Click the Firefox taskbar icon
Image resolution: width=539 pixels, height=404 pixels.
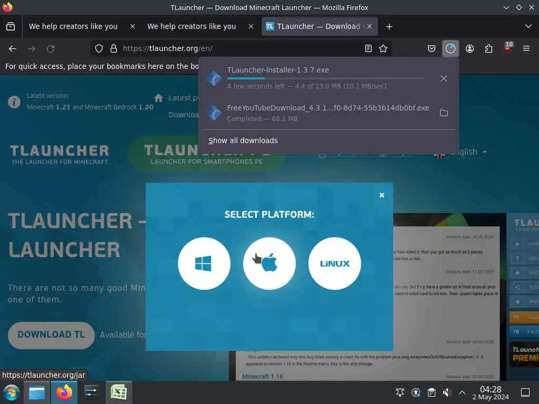pyautogui.click(x=64, y=392)
